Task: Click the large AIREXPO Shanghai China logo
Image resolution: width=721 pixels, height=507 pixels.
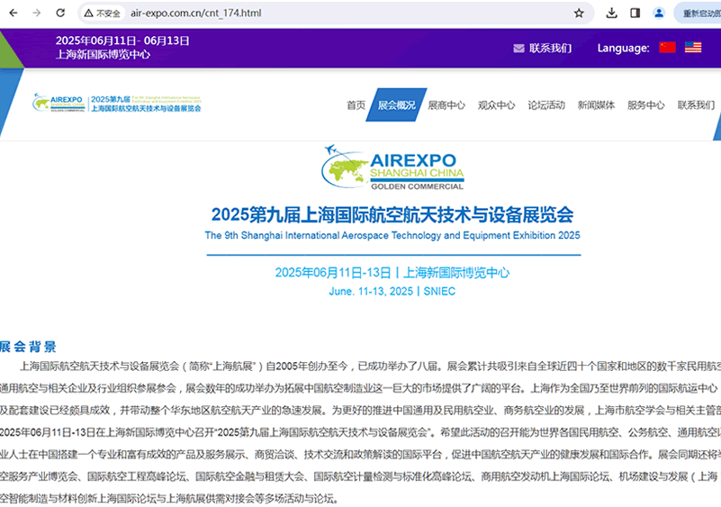Action: [x=392, y=167]
